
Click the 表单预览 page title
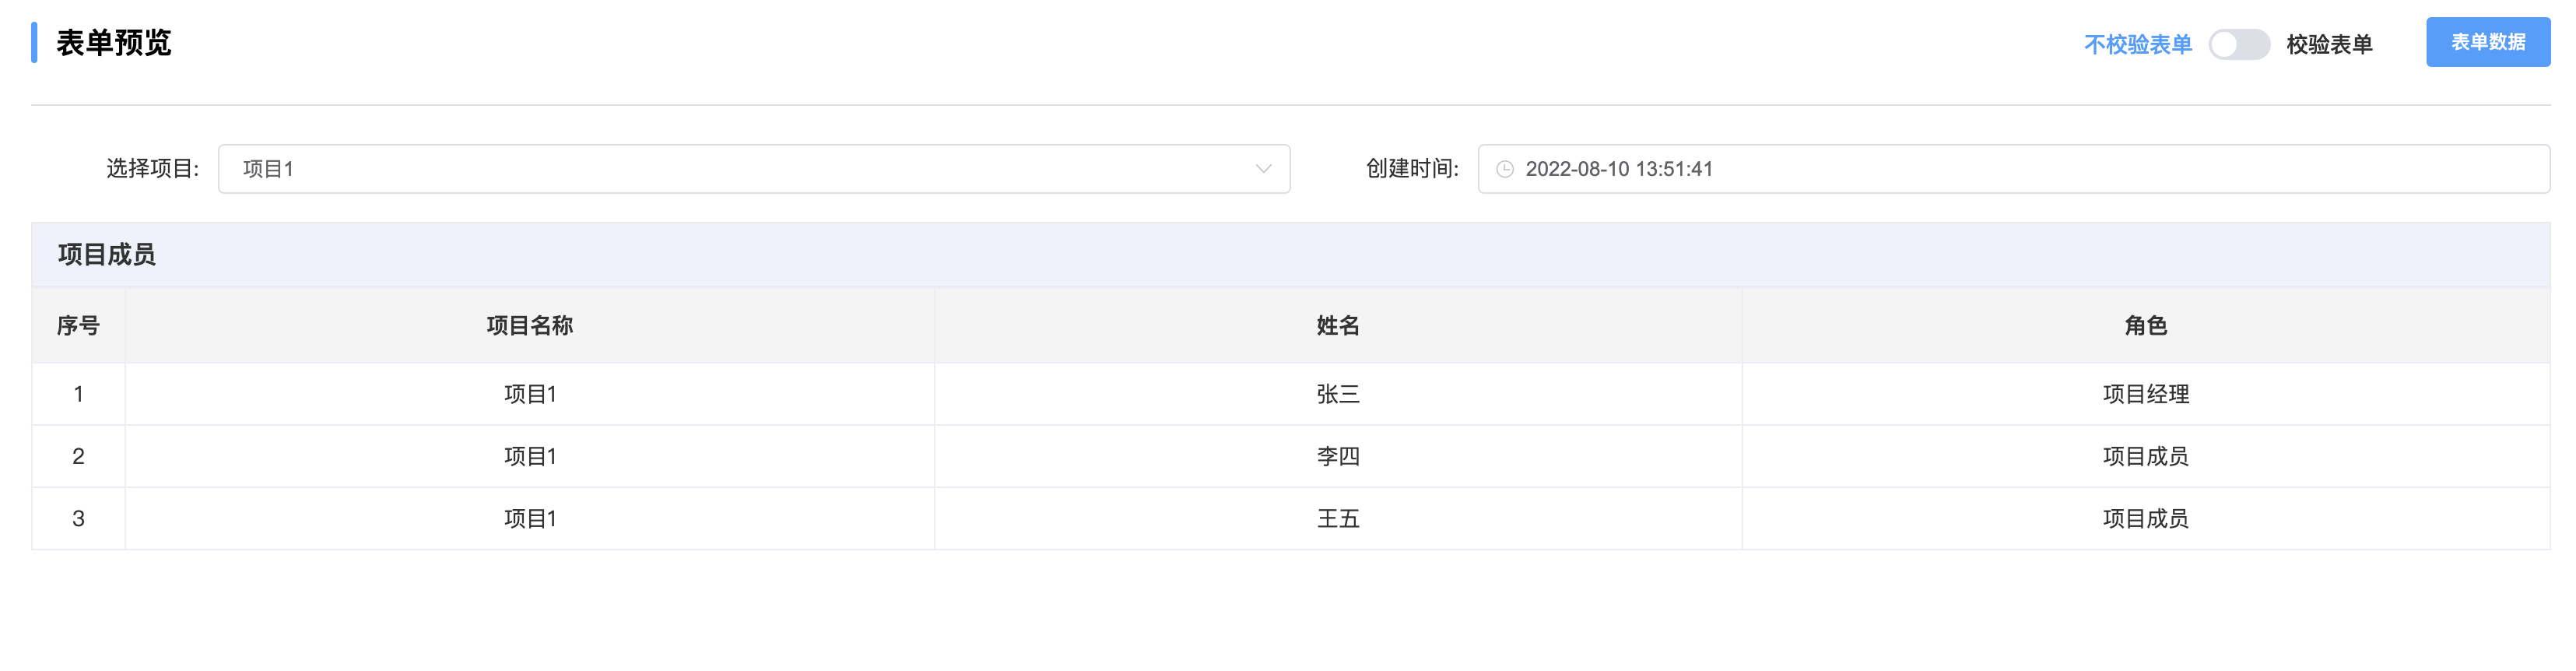pyautogui.click(x=113, y=43)
